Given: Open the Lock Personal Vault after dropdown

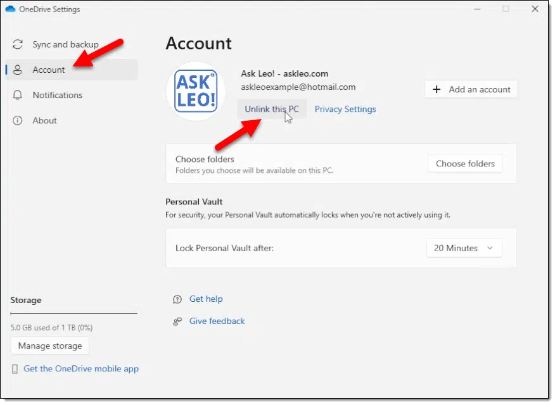Looking at the screenshot, I should point(464,248).
